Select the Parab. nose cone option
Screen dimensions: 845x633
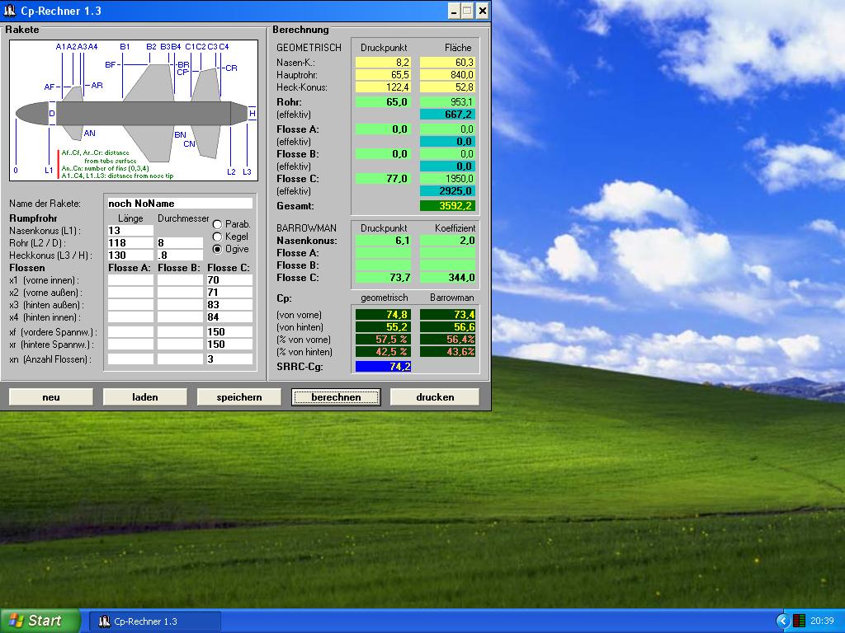click(217, 224)
